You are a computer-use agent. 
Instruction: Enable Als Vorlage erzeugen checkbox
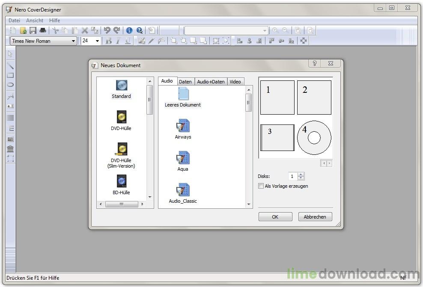[261, 186]
